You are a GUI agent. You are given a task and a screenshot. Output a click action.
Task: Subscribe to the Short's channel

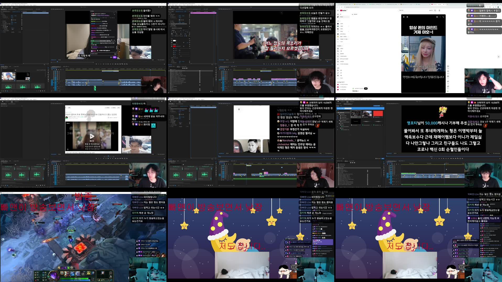coord(366,88)
